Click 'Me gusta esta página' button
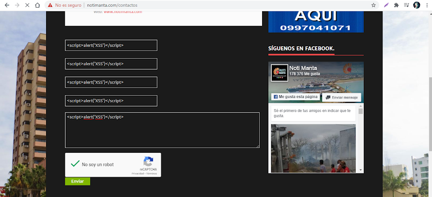This screenshot has width=432, height=197. (x=295, y=97)
